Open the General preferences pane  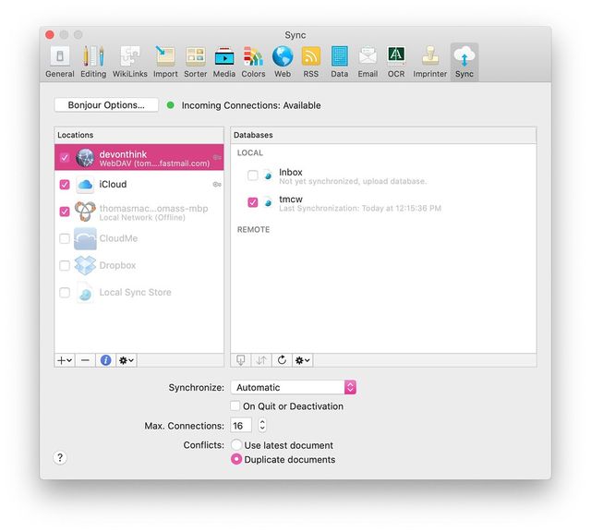(x=59, y=62)
